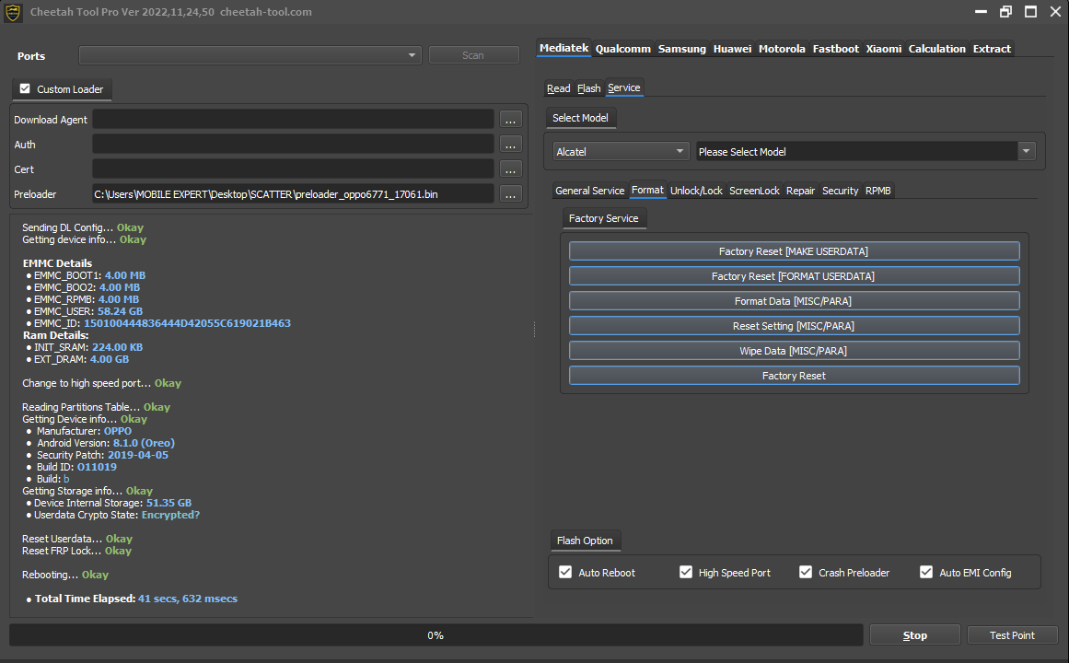Click the Scan ports button
Screen dimensions: 1069x663
click(473, 55)
